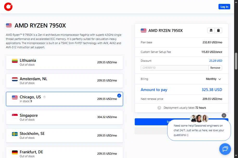Click the billing dropdown chevron arrow

[x=220, y=79]
